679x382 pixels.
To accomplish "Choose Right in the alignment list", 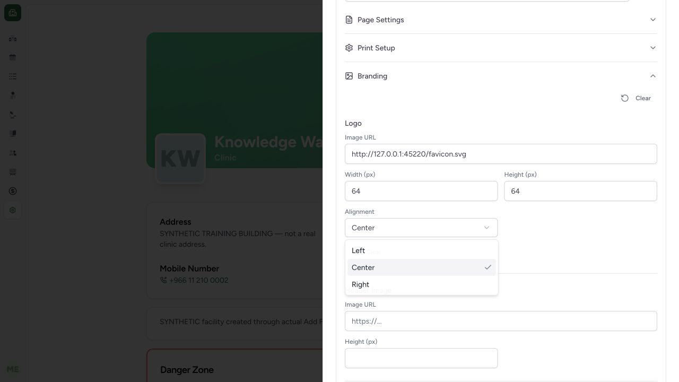I will (x=421, y=284).
